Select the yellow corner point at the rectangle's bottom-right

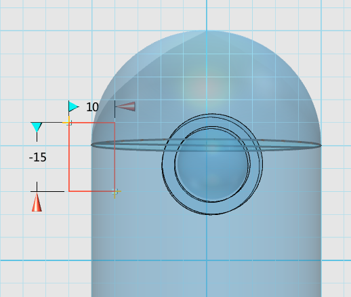click(x=115, y=191)
